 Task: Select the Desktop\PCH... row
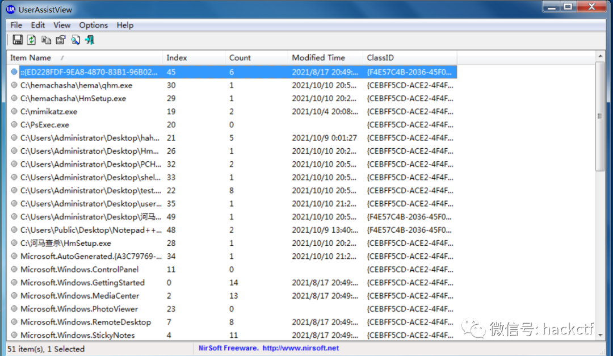pos(232,164)
